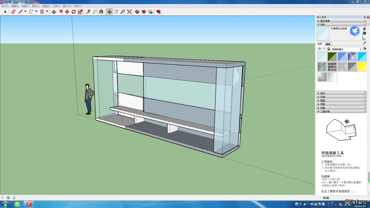Expand the 阴影 shadows panel
The width and height of the screenshot is (370, 208).
323,104
